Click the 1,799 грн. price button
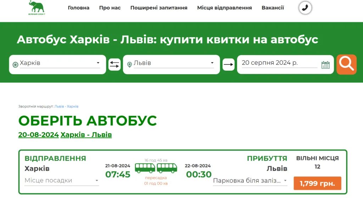Image resolution: width=363 pixels, height=198 pixels. coord(317,183)
